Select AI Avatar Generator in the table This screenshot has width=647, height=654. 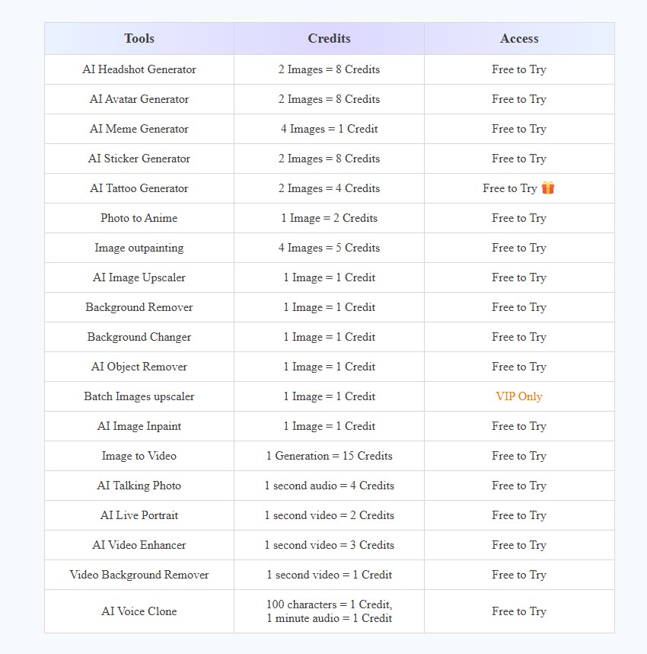[139, 99]
